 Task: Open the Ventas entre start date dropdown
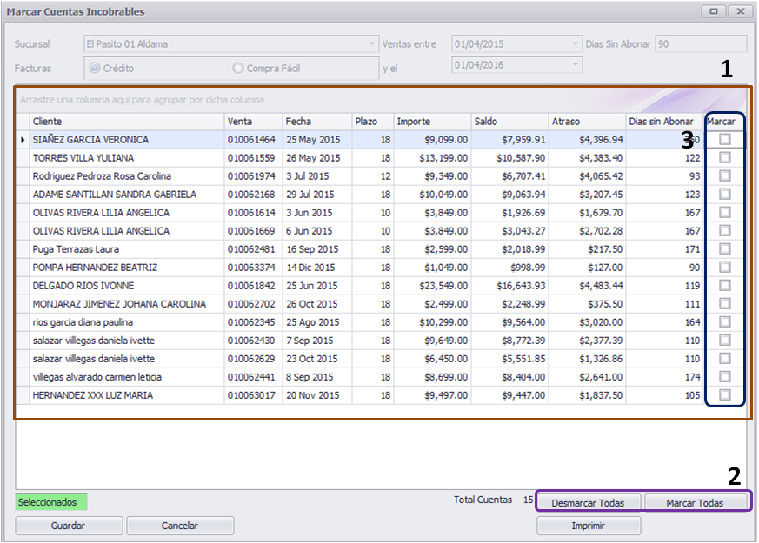575,44
